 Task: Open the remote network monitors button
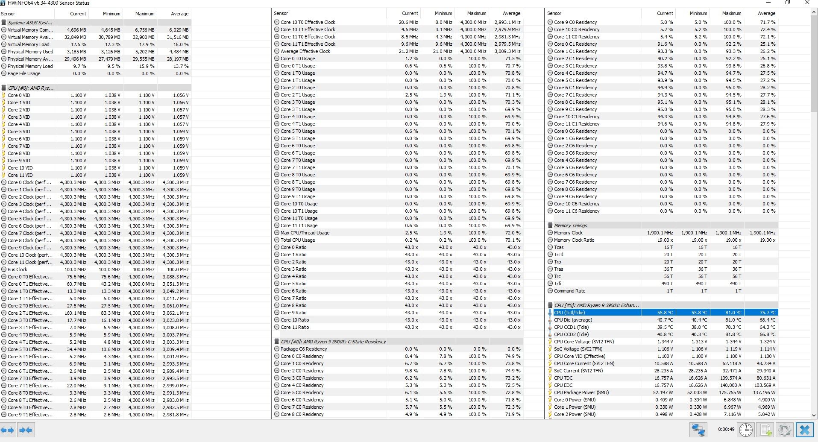tap(698, 430)
